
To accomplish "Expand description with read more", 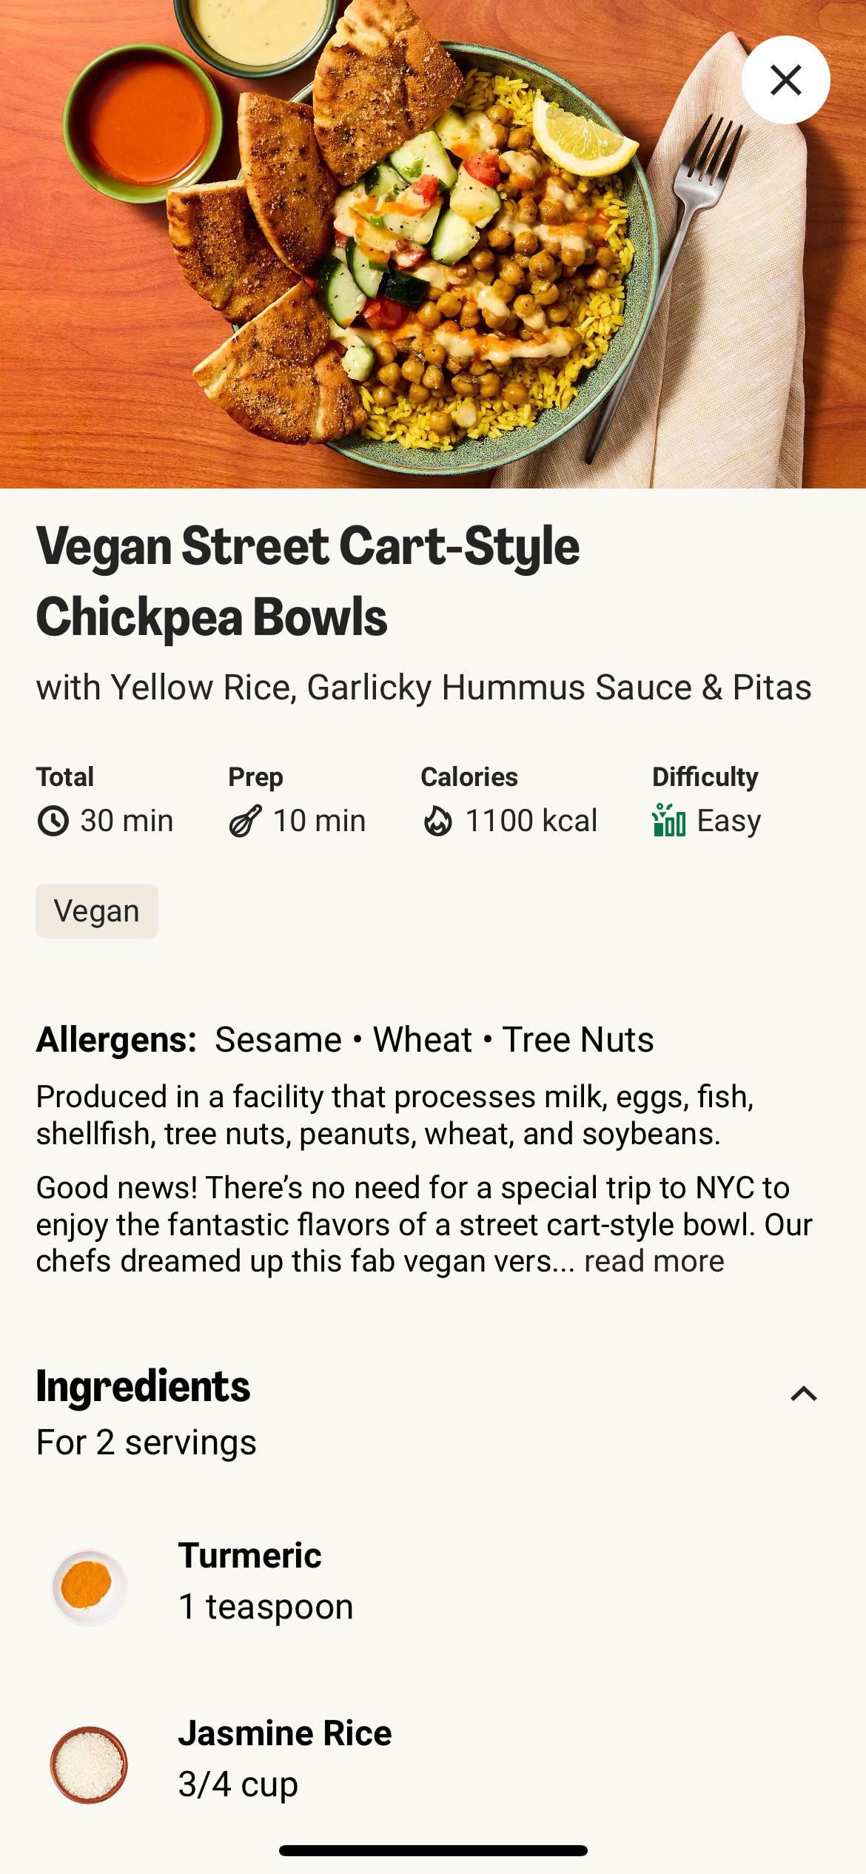I will pos(654,1261).
